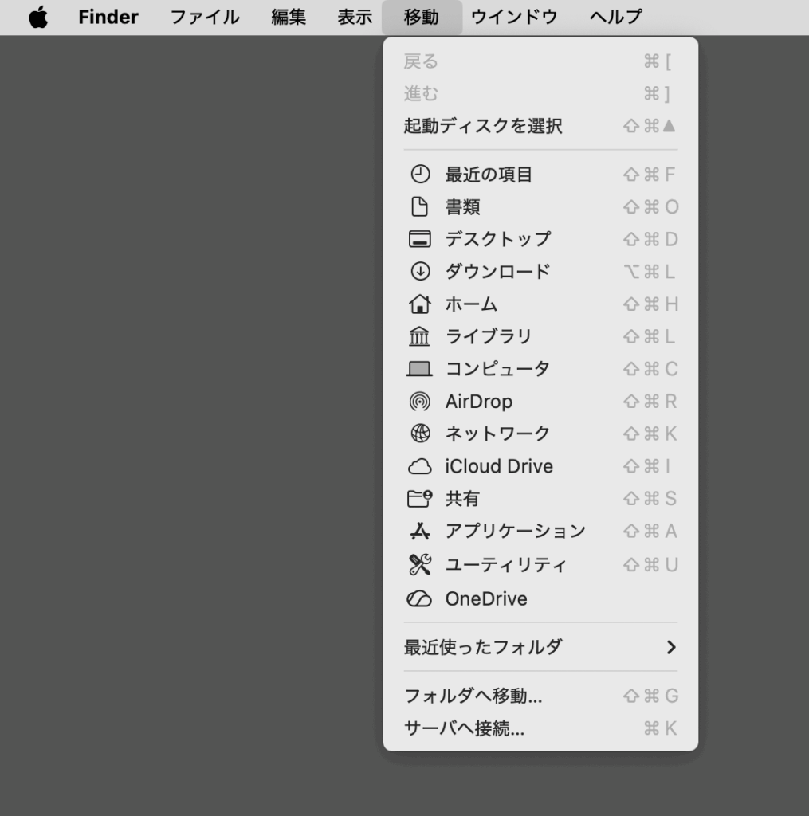Open the ウインドウ menu

click(514, 18)
